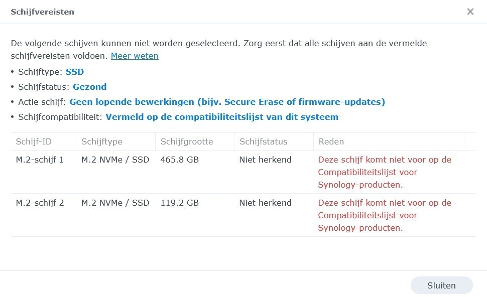Click the compatibiliteitslijst requirement text
This screenshot has width=487, height=297.
click(x=221, y=117)
